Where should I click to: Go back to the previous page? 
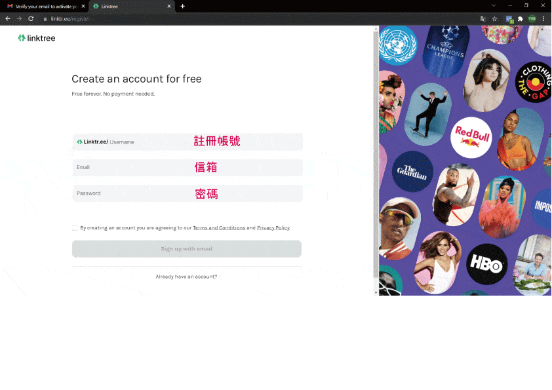[8, 18]
